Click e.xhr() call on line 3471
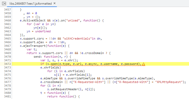Viewport: 189px width, 99px height. [70, 60]
